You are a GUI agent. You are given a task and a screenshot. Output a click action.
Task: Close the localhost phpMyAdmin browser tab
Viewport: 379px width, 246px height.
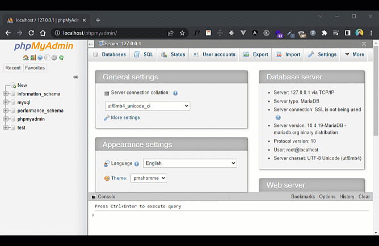pyautogui.click(x=84, y=20)
